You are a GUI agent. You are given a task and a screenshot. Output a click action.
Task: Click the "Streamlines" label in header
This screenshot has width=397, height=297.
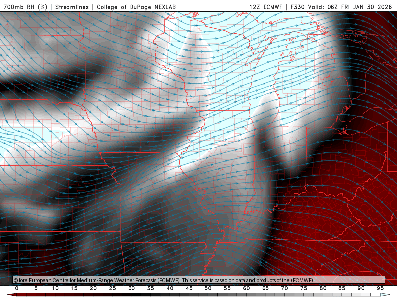pyautogui.click(x=72, y=7)
